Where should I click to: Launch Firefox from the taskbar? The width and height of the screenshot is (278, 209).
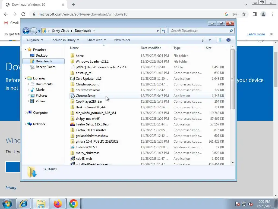(x=58, y=204)
